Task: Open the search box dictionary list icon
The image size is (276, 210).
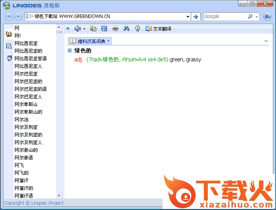Action: 30,17
